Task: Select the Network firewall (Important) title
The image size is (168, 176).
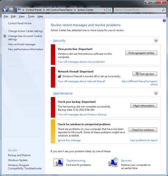Action: pyautogui.click(x=76, y=72)
